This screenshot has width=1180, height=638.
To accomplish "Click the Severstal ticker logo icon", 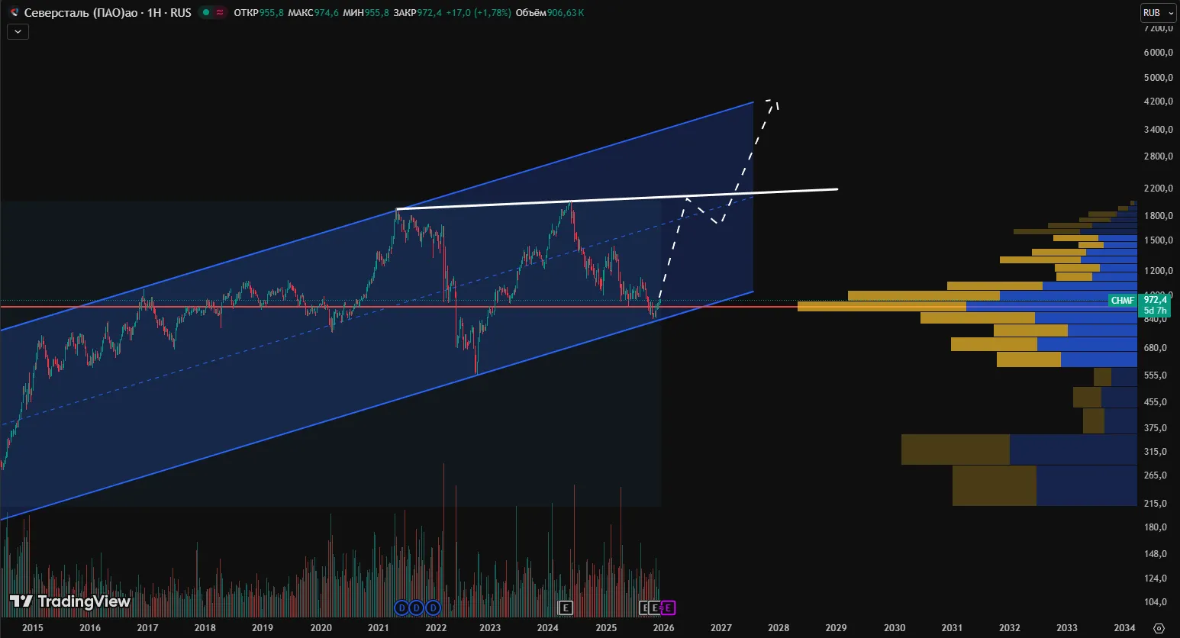I will (x=14, y=13).
